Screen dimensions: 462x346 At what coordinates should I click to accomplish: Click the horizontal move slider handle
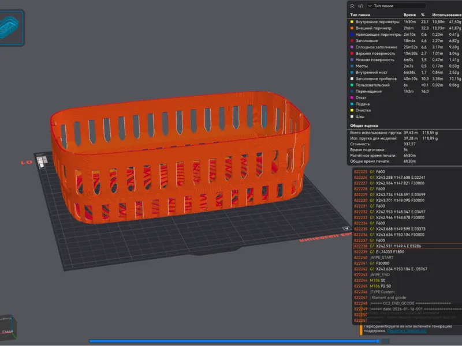coord(378,341)
